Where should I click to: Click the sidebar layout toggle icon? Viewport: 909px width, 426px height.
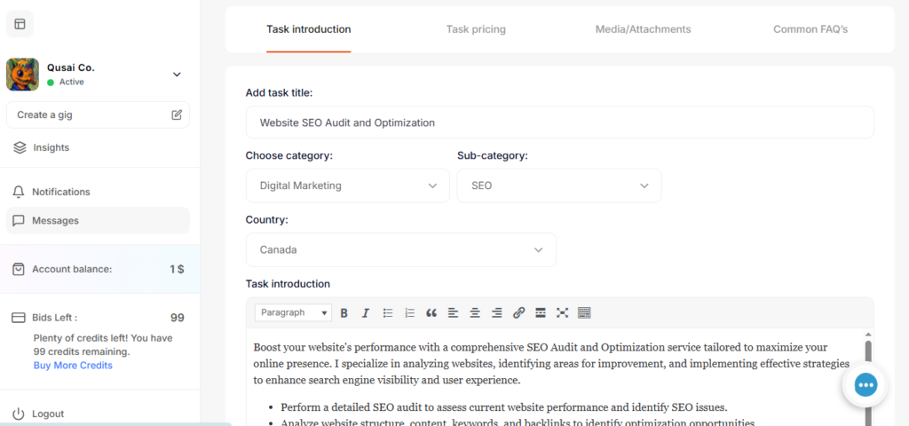(20, 24)
